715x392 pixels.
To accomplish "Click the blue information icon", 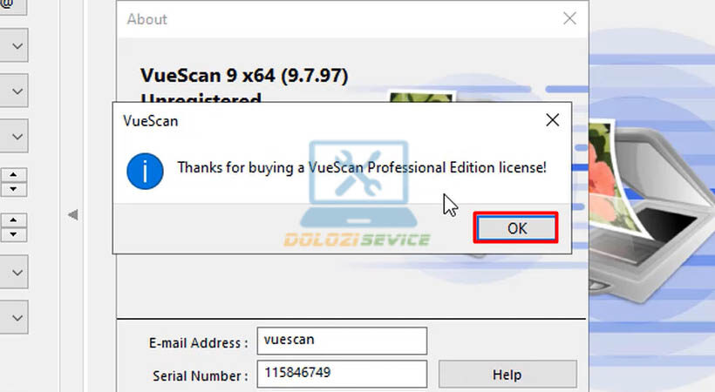I will click(x=145, y=172).
